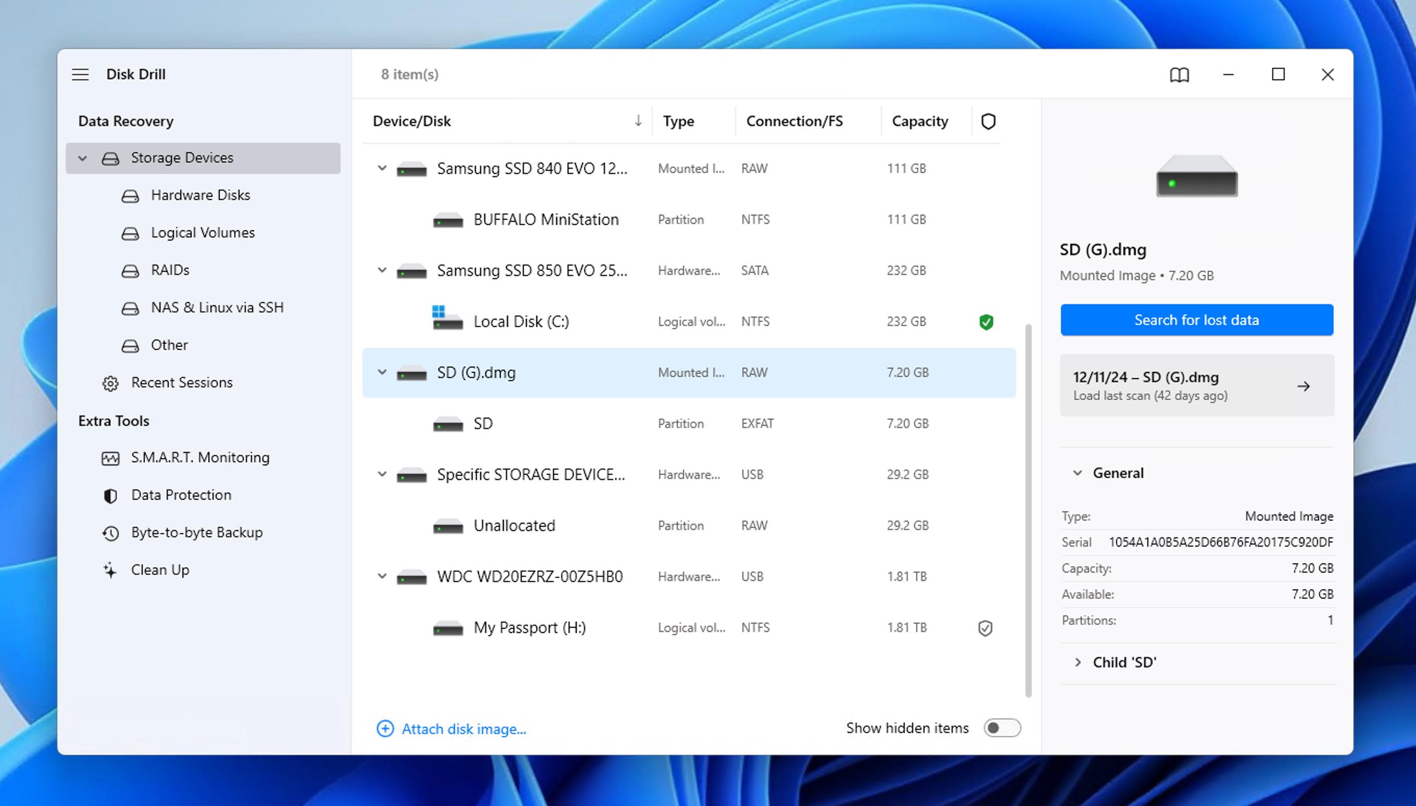Image resolution: width=1416 pixels, height=806 pixels.
Task: Click the sort arrow in Device/Disk column
Action: 638,121
